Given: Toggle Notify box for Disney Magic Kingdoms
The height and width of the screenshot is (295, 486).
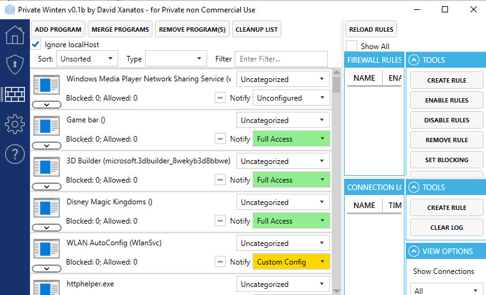Looking at the screenshot, I should point(220,221).
